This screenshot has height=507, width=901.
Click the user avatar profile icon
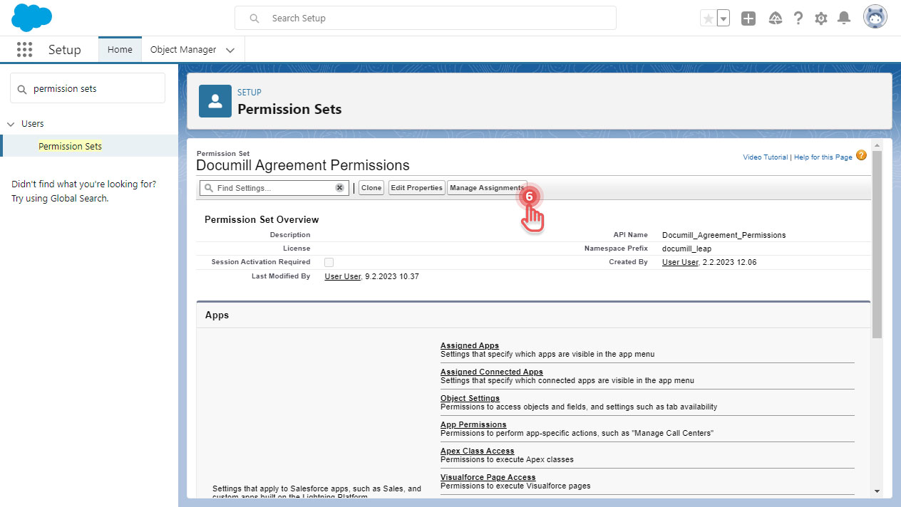(875, 18)
